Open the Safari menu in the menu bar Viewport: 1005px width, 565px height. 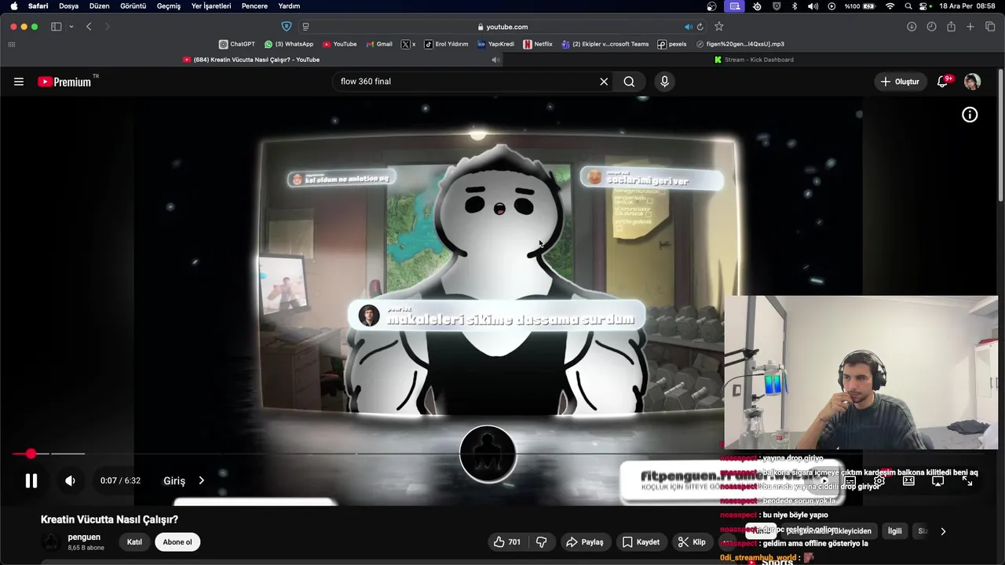click(38, 6)
